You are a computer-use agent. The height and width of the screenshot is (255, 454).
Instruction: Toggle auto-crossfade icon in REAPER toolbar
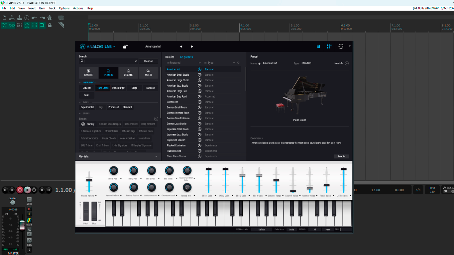coord(4,25)
